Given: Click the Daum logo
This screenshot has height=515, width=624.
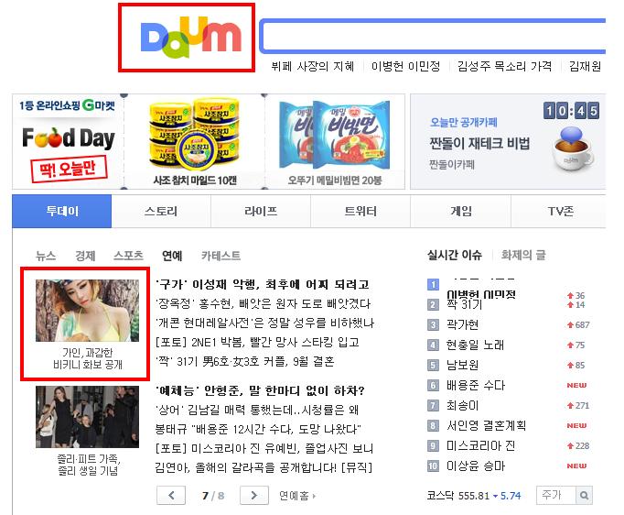Looking at the screenshot, I should (x=191, y=37).
